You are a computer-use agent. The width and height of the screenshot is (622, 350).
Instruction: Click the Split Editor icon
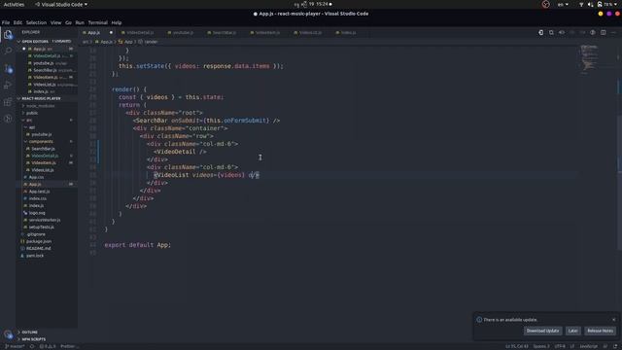pyautogui.click(x=603, y=32)
